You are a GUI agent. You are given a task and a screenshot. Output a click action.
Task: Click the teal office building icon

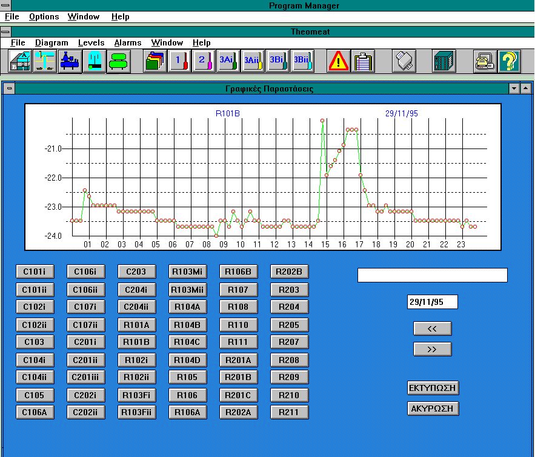tap(444, 61)
